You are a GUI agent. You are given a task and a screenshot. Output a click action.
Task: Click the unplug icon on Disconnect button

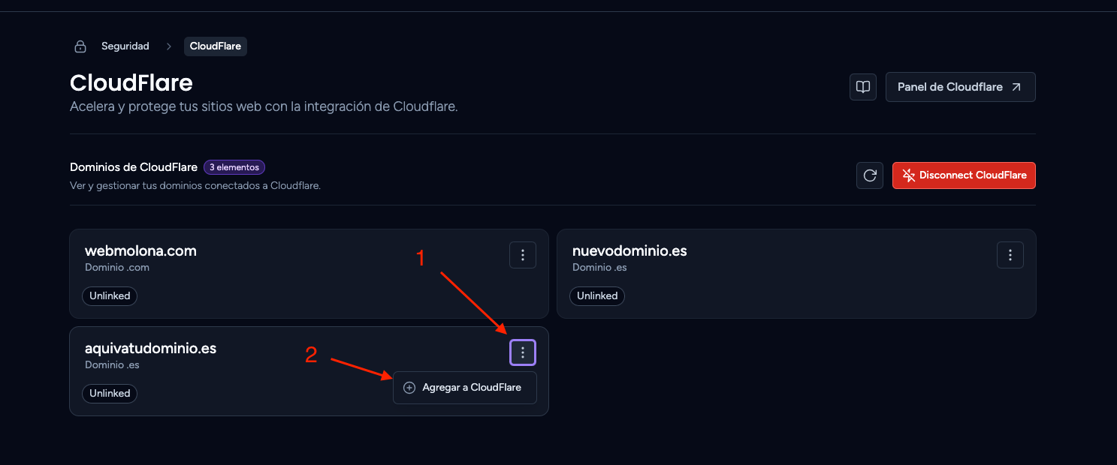(907, 175)
